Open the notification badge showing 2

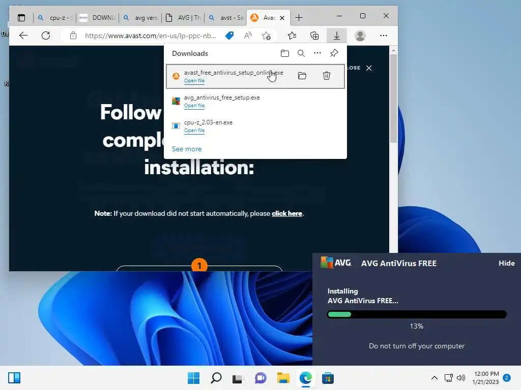tap(507, 378)
